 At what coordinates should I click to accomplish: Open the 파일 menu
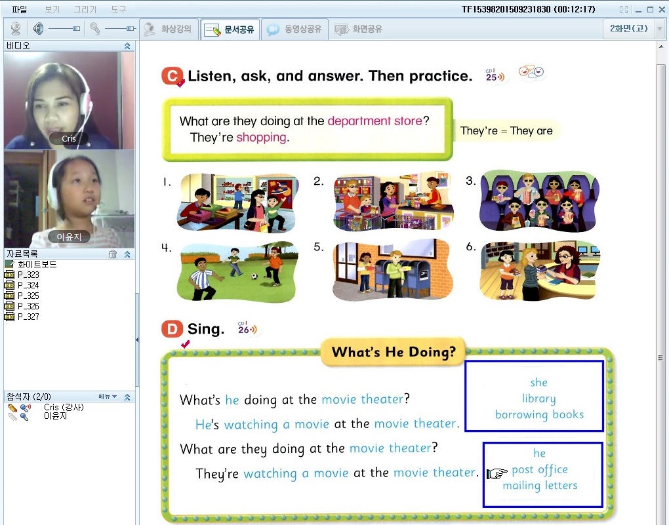(x=20, y=10)
